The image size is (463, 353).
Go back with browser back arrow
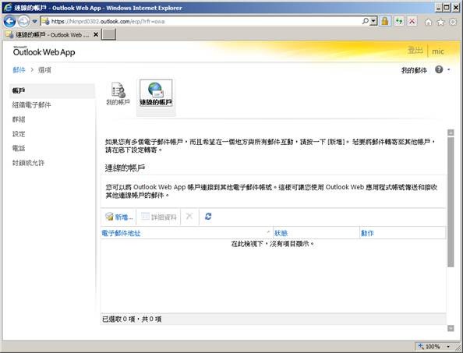coord(10,22)
